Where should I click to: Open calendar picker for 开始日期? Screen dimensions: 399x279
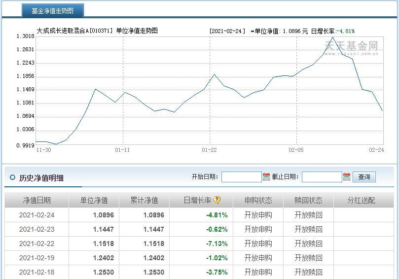[266, 176]
